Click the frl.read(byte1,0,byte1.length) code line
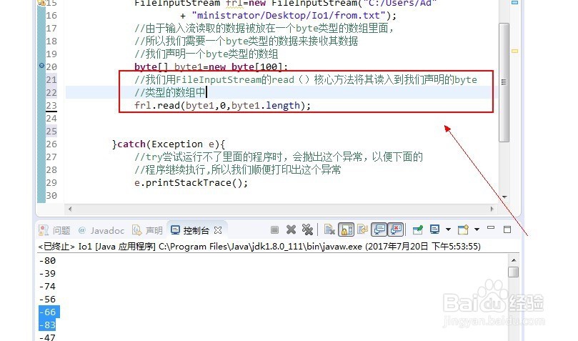This screenshot has width=578, height=341. coord(223,106)
